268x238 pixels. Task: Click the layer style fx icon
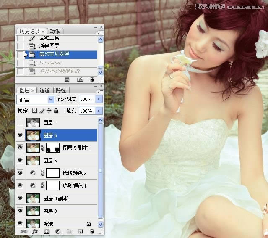36,231
